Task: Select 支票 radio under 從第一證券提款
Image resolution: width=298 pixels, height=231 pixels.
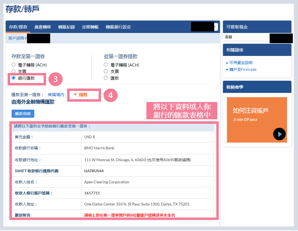Action: [106, 71]
